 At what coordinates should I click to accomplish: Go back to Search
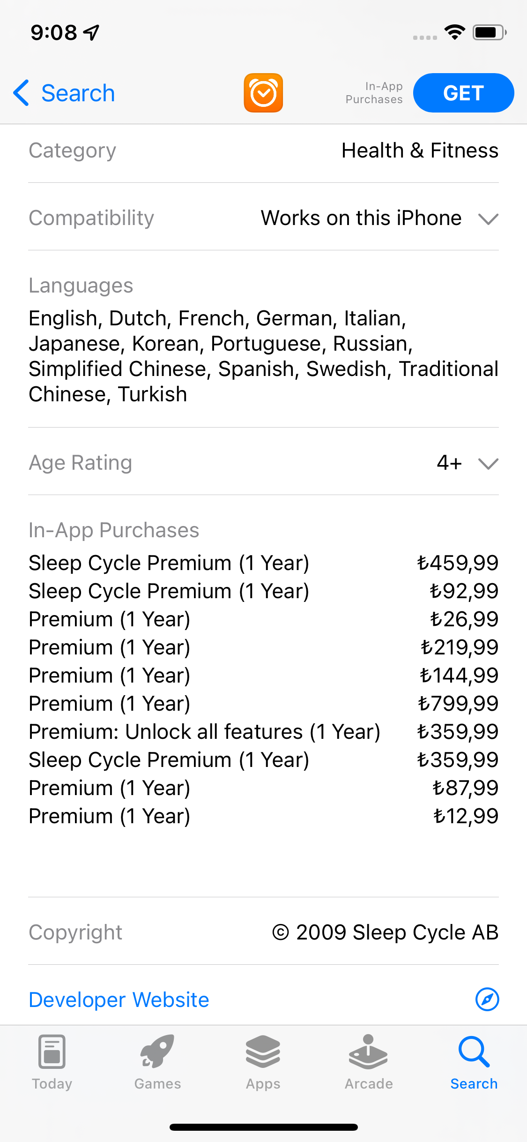tap(78, 93)
